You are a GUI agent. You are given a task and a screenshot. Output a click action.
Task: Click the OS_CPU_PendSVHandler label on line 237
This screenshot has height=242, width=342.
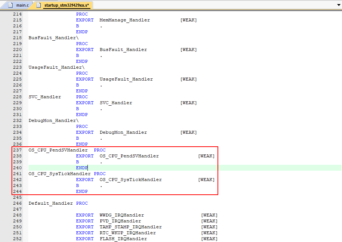(58, 150)
